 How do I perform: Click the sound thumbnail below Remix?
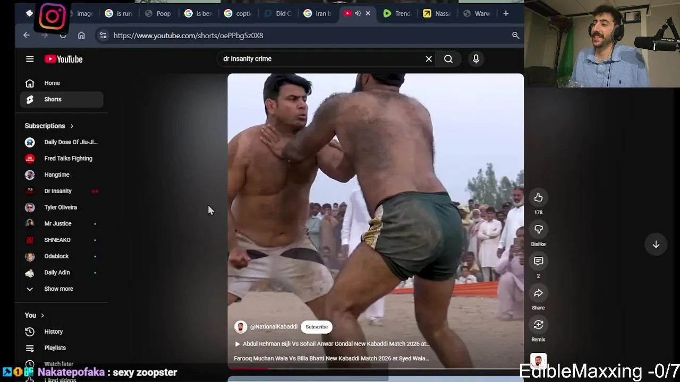(x=538, y=361)
